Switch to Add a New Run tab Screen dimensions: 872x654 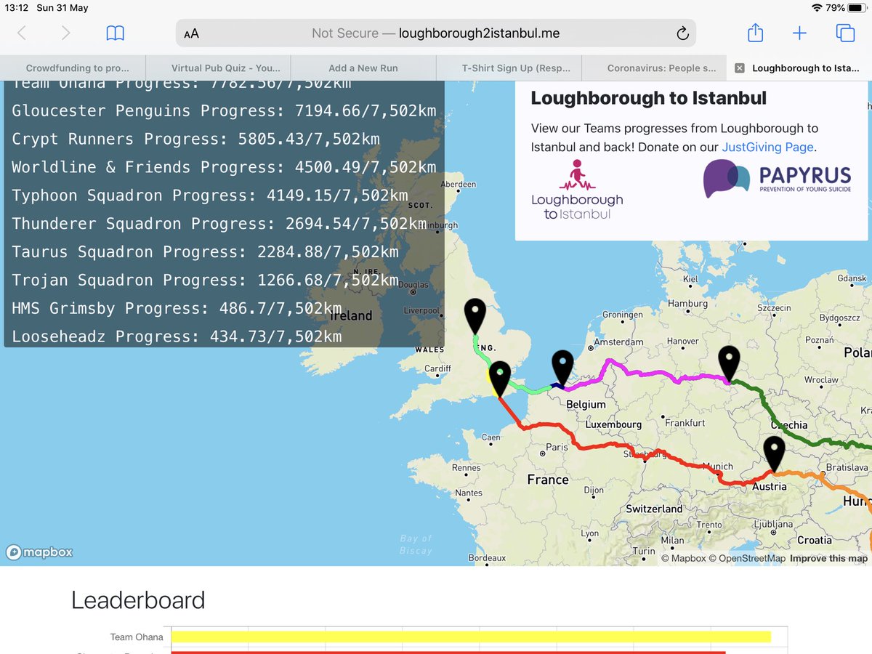[x=363, y=68]
